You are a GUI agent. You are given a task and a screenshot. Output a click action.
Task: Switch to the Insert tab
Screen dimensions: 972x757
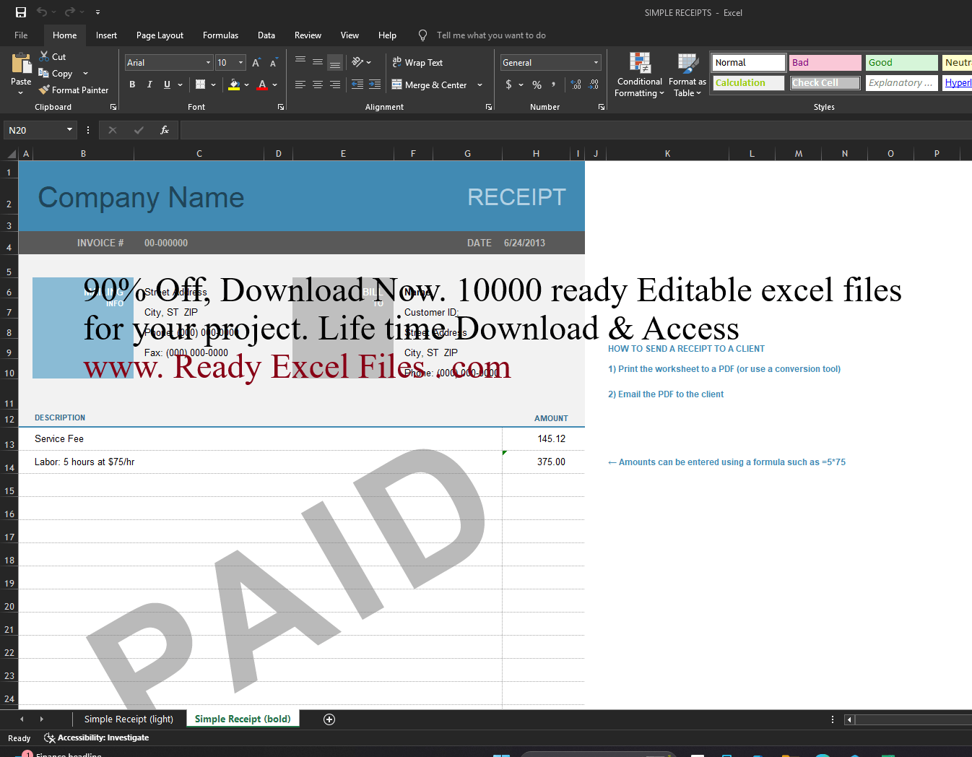coord(106,35)
